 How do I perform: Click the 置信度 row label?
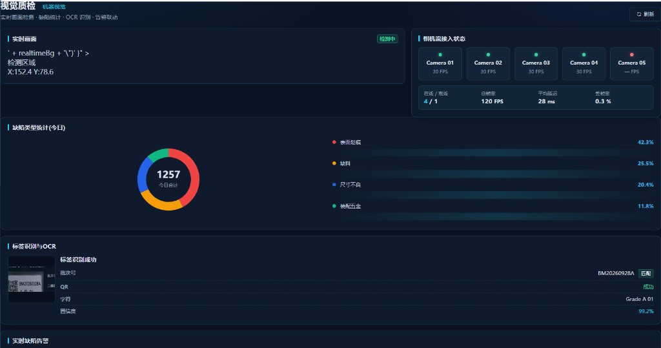(67, 311)
